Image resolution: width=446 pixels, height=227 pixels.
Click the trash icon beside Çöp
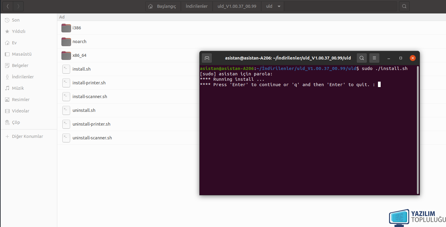pyautogui.click(x=7, y=122)
